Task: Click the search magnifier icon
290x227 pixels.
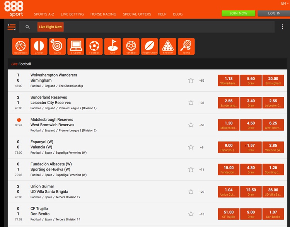Action: point(27,27)
